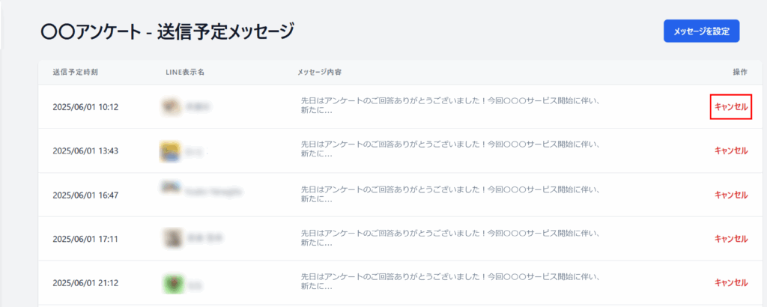Select the green avatar in 21:12 row
The height and width of the screenshot is (307, 767).
coord(173,282)
